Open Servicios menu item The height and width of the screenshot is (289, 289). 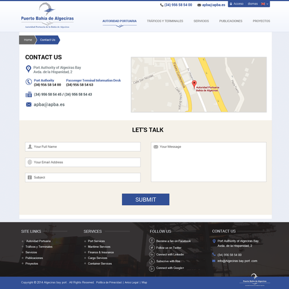coord(201,21)
